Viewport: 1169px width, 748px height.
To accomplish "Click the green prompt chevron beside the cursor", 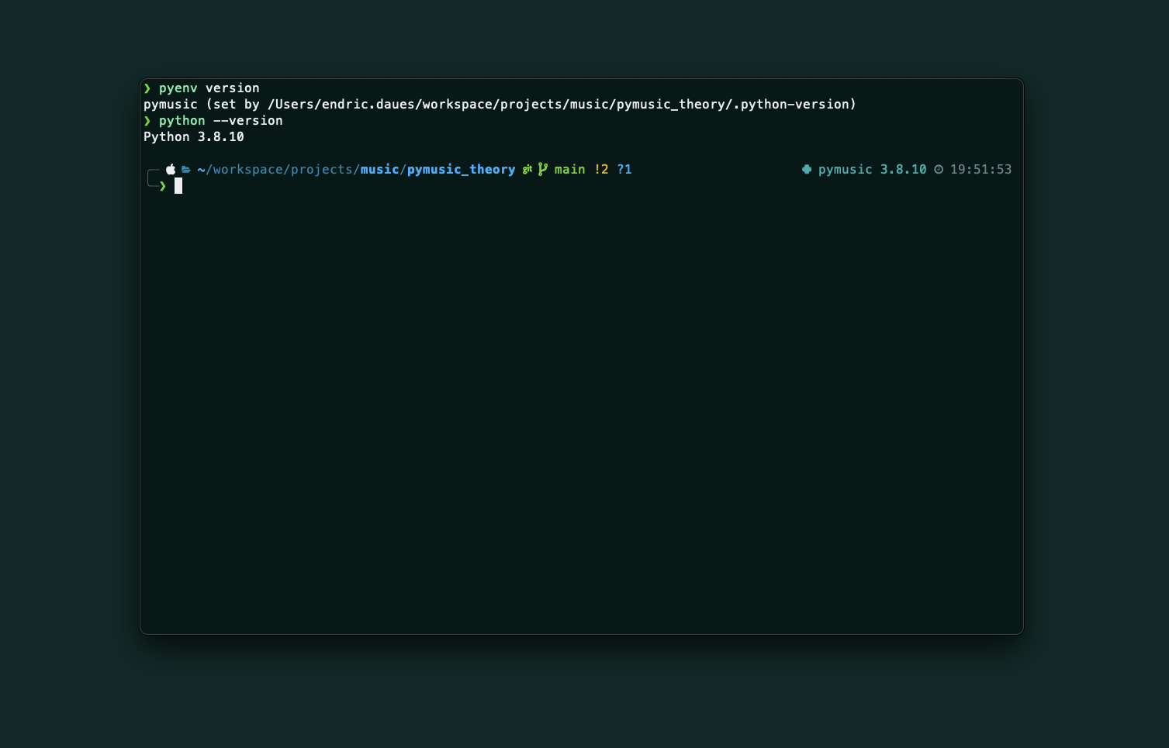I will click(x=163, y=186).
